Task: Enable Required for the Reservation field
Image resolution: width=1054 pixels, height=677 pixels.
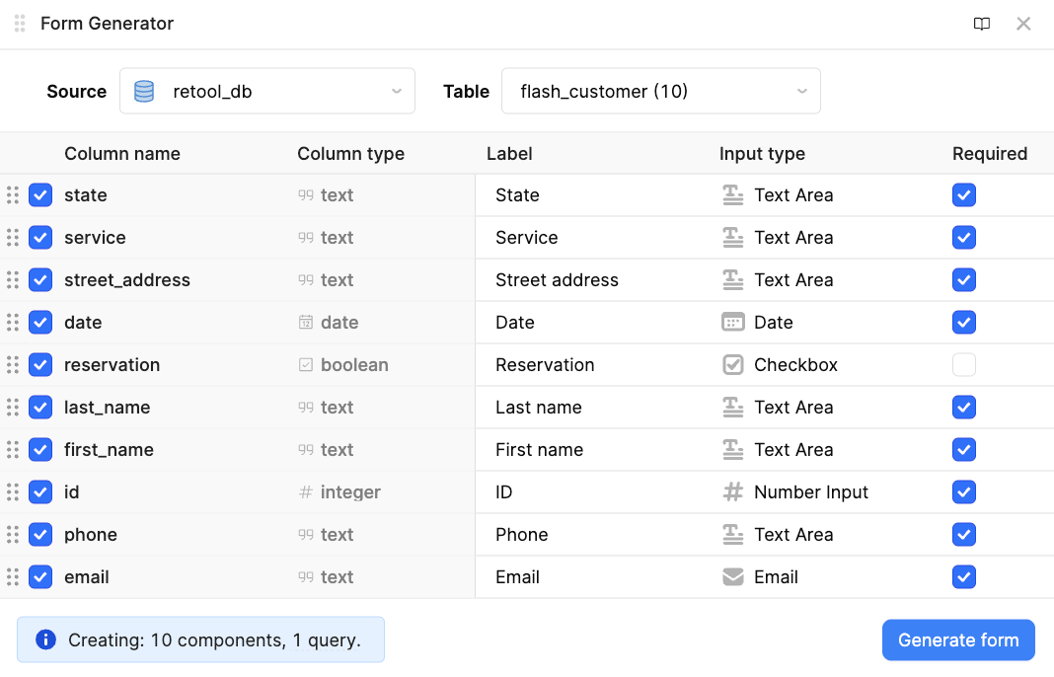Action: (963, 365)
